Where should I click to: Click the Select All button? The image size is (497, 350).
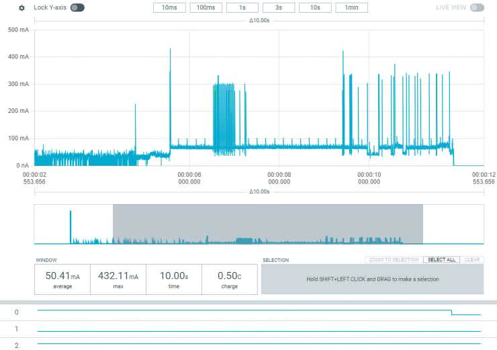pyautogui.click(x=441, y=259)
